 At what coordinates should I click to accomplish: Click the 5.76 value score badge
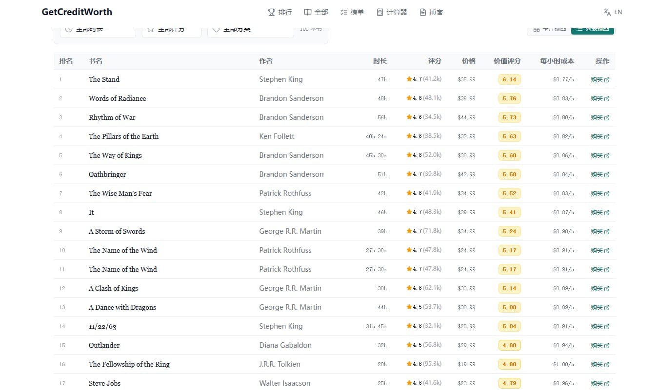(510, 98)
